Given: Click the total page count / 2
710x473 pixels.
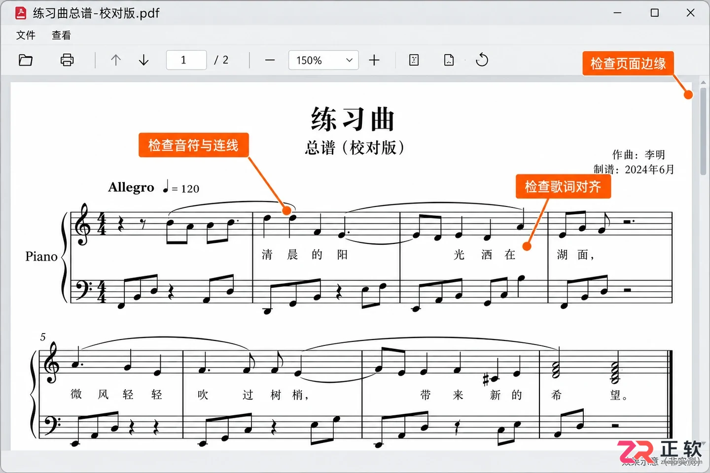Looking at the screenshot, I should pyautogui.click(x=221, y=60).
